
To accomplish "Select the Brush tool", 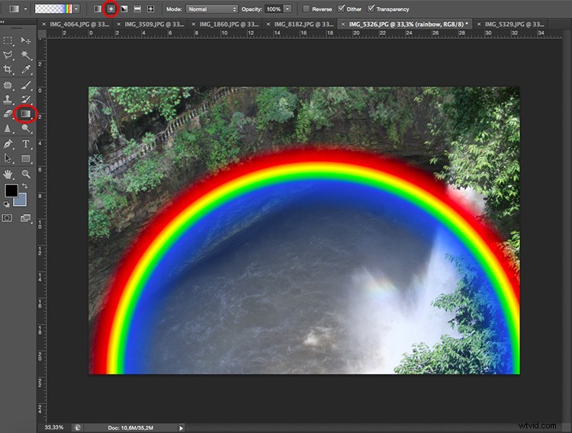I will [x=25, y=85].
